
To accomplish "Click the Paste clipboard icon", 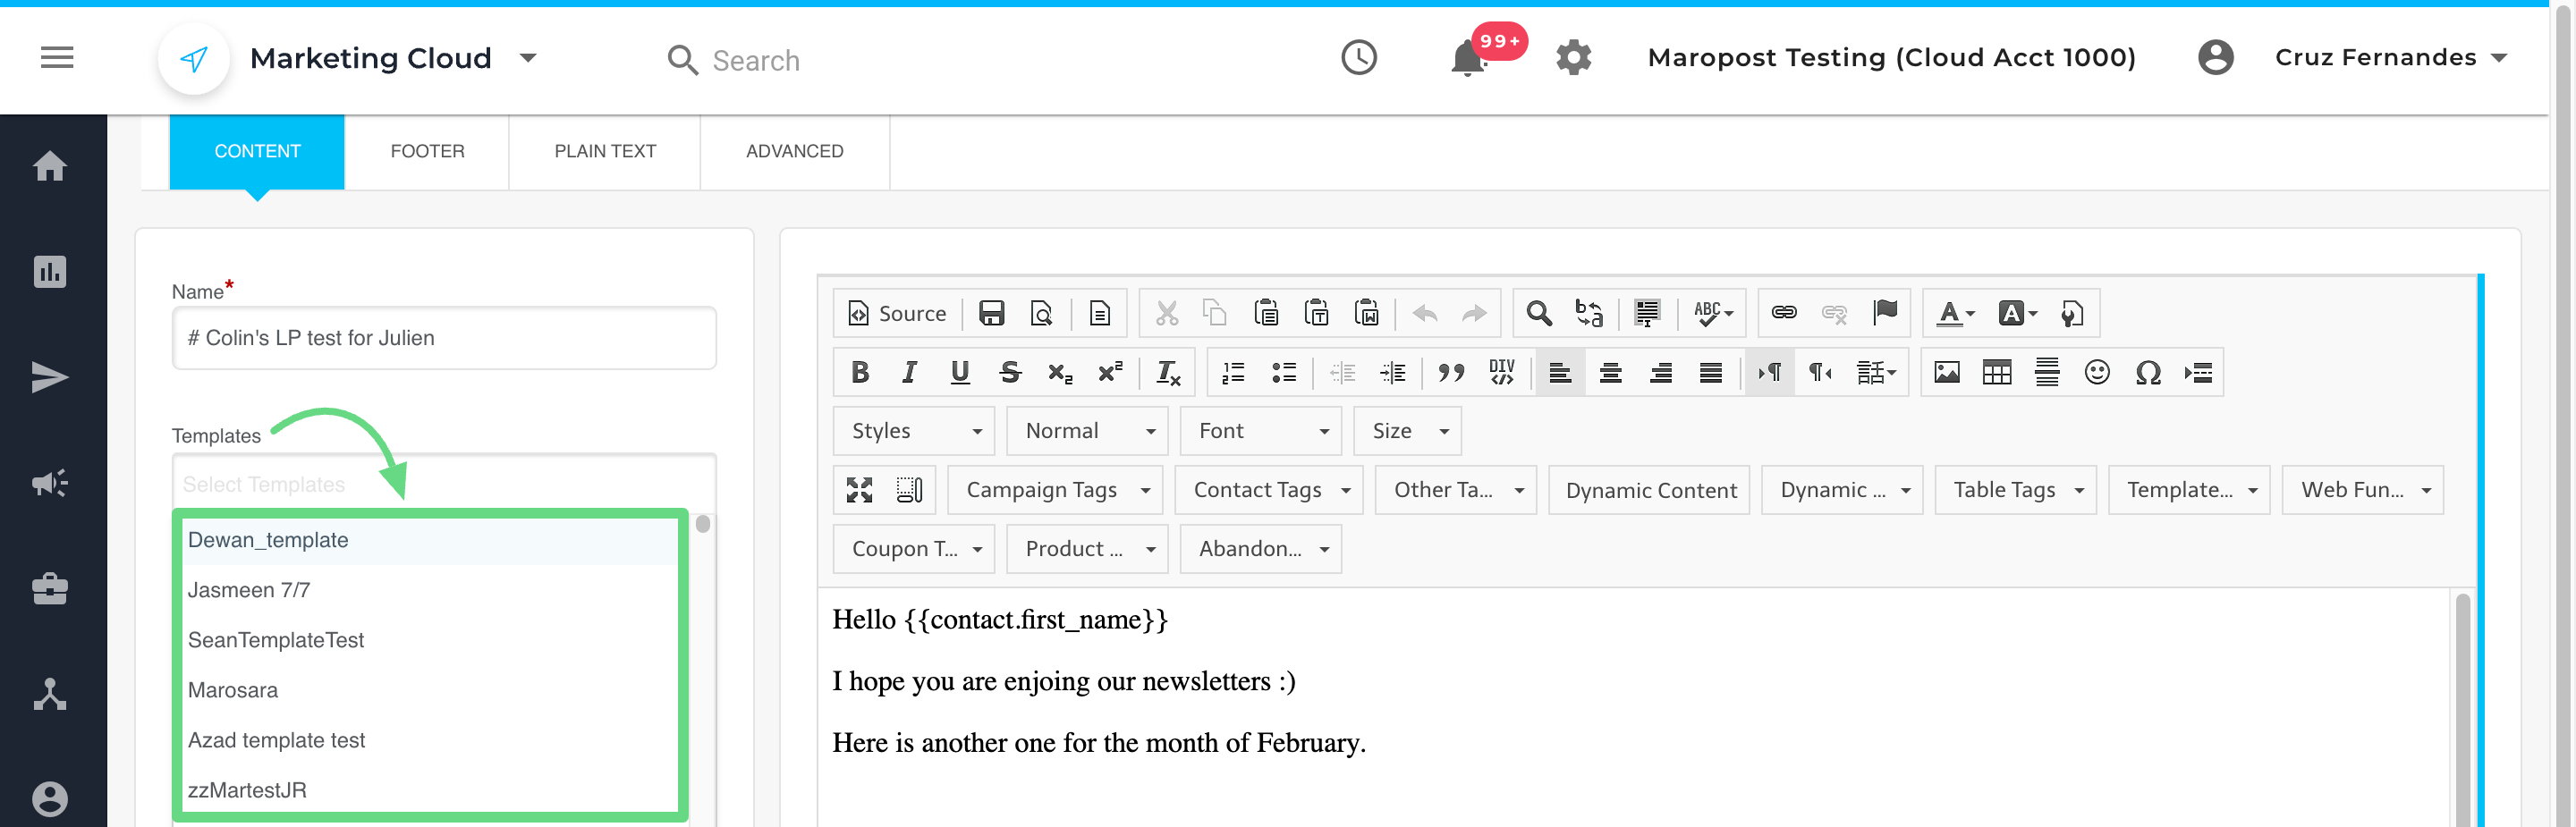I will click(1266, 313).
